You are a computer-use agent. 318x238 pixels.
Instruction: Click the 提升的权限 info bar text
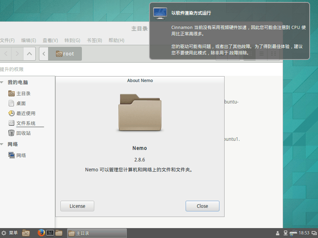pyautogui.click(x=12, y=69)
